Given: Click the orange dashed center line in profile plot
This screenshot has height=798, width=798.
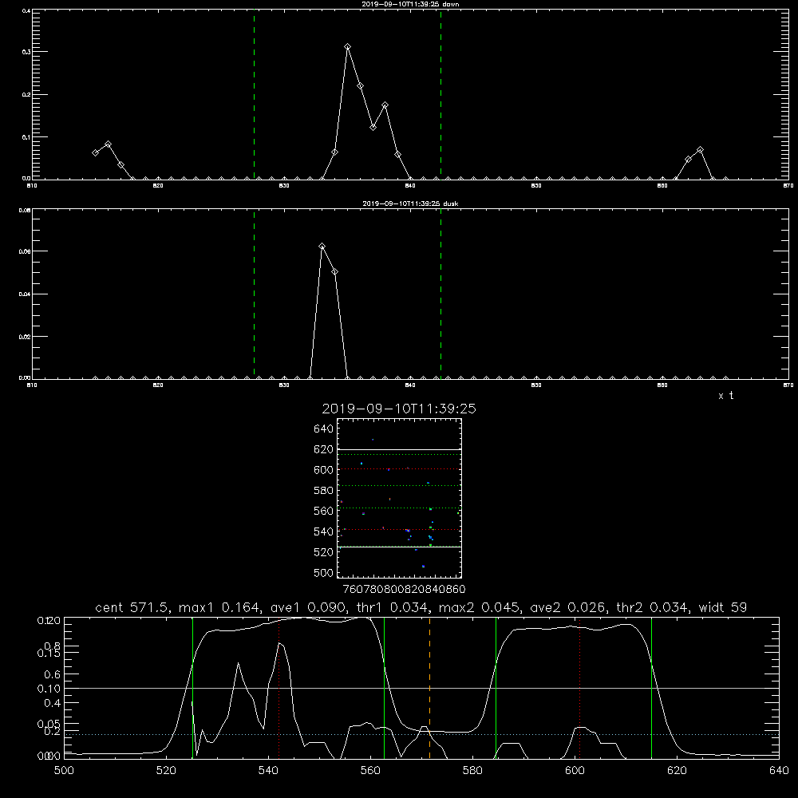Looking at the screenshot, I should 429,688.
